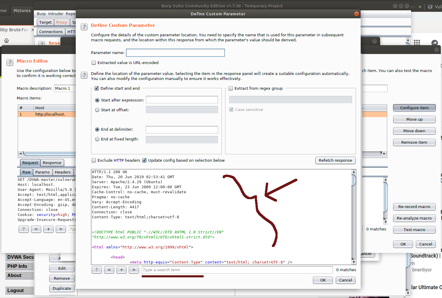Image resolution: width=442 pixels, height=298 pixels.
Task: Open help icon beside parameter location description
Action: 84,75
